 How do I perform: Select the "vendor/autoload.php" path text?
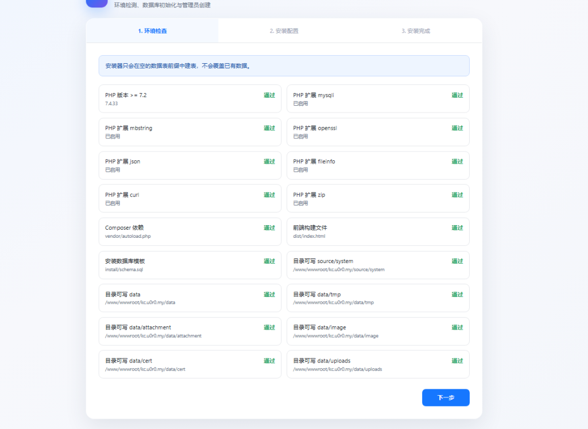[x=128, y=236]
